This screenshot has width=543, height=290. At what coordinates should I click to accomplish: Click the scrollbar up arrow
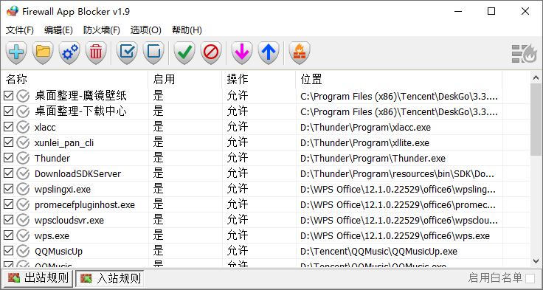point(536,77)
